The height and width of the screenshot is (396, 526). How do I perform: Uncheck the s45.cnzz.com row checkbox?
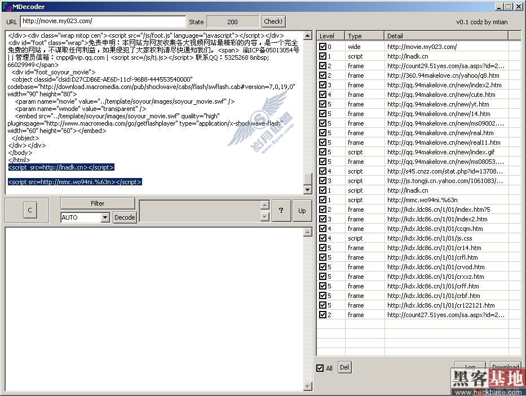click(x=322, y=171)
